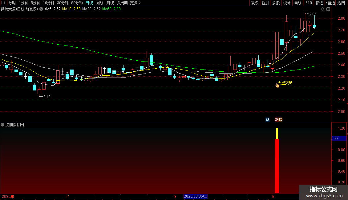Click the month 9 timeline marker
The height and width of the screenshot is (200, 348).
[x=273, y=196]
